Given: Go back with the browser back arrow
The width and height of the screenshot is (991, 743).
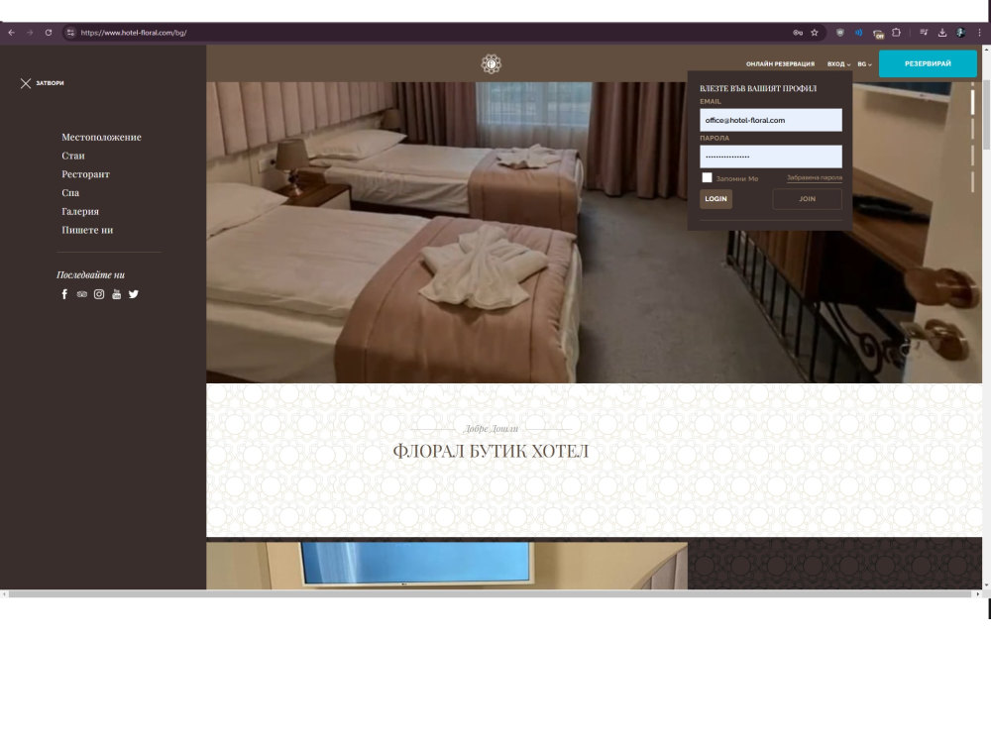Looking at the screenshot, I should point(11,33).
